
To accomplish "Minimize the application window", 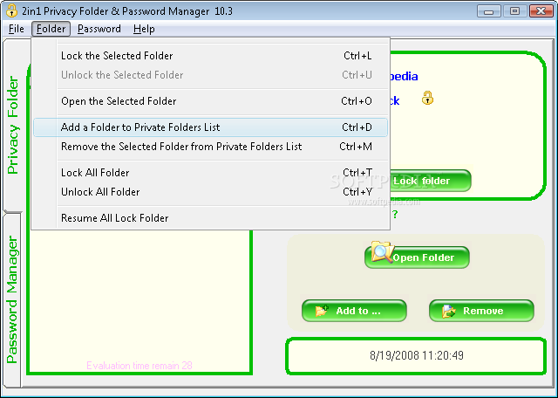I will pos(488,11).
